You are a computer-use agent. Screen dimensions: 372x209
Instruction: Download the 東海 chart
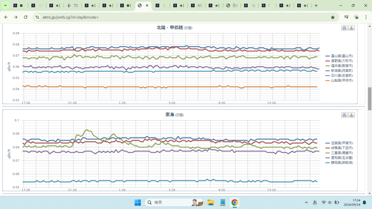(352, 115)
